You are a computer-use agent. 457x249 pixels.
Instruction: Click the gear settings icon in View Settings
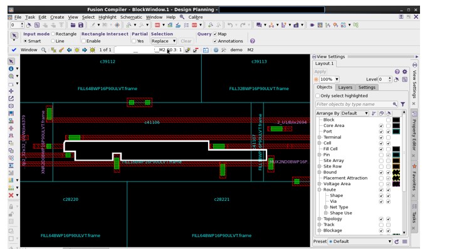[404, 71]
